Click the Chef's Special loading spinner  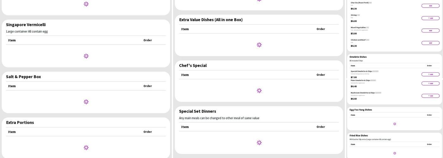[259, 91]
